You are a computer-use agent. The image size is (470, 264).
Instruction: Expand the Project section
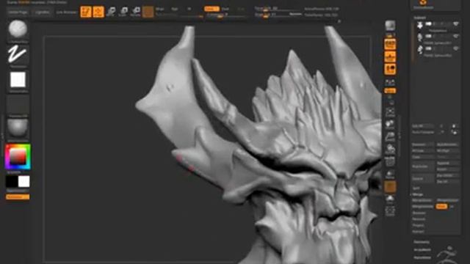pos(418,225)
